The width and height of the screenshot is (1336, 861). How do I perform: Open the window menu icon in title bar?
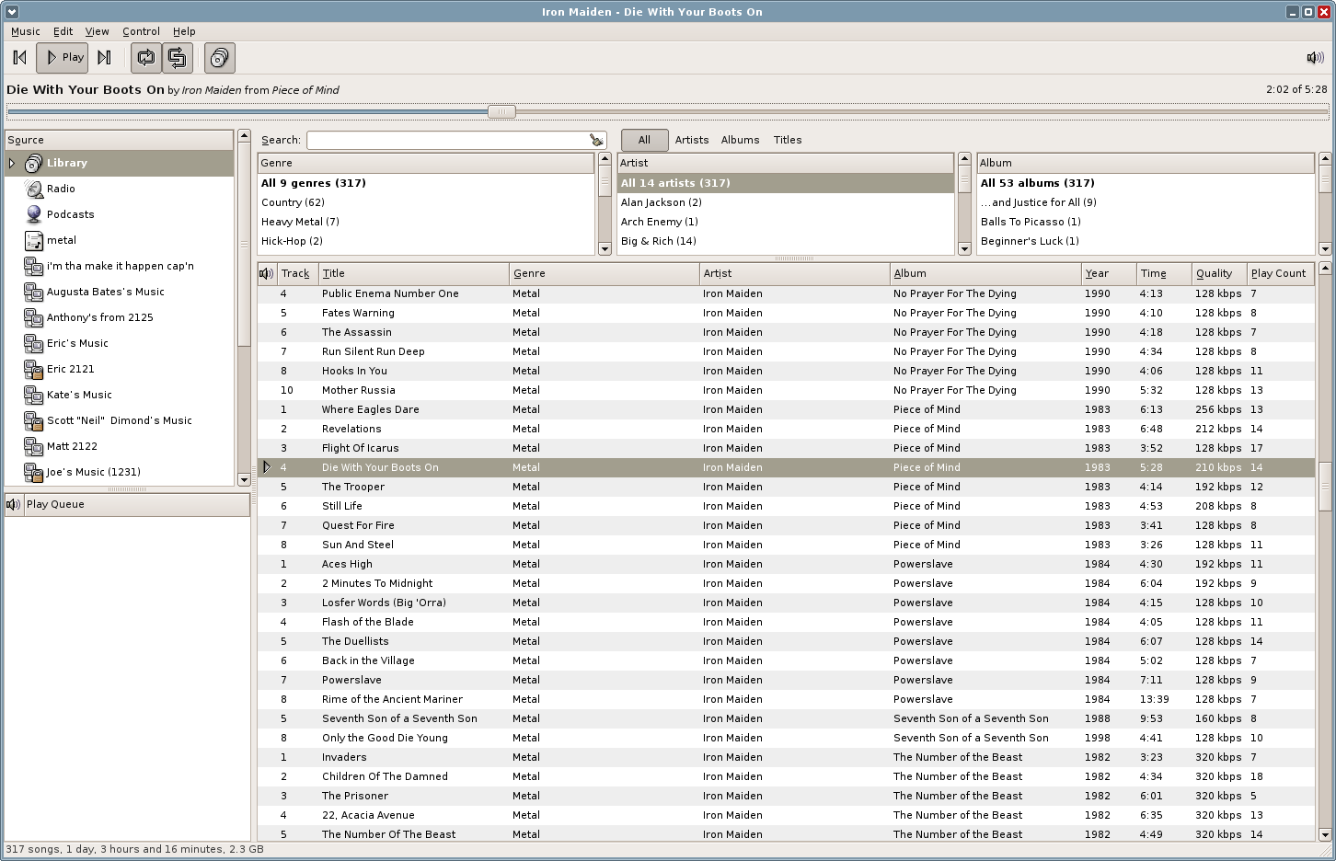pyautogui.click(x=11, y=12)
